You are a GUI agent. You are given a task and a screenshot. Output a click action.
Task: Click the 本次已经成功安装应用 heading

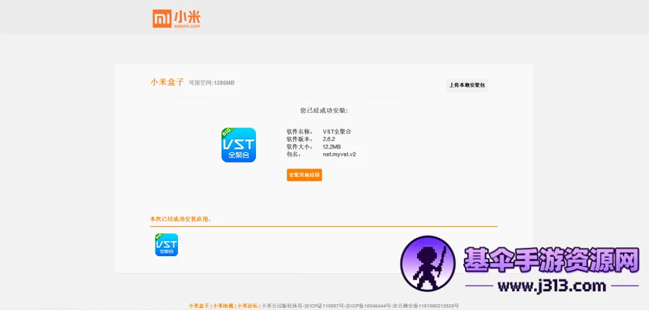pos(181,219)
